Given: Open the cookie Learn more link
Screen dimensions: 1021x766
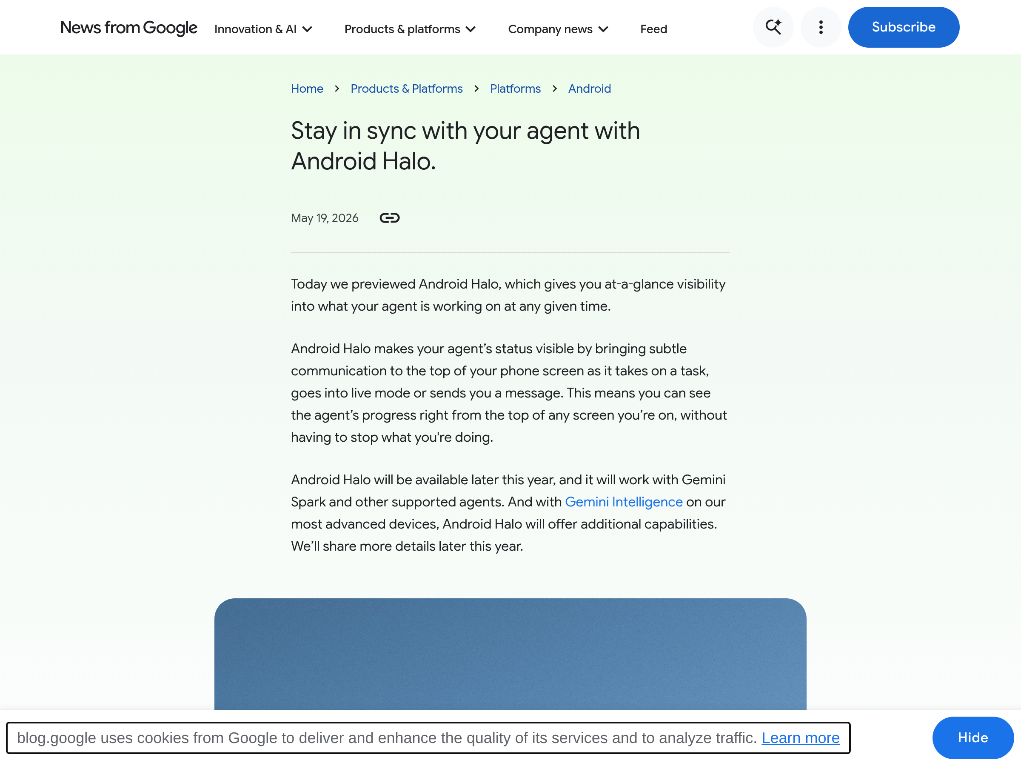Looking at the screenshot, I should [x=800, y=738].
